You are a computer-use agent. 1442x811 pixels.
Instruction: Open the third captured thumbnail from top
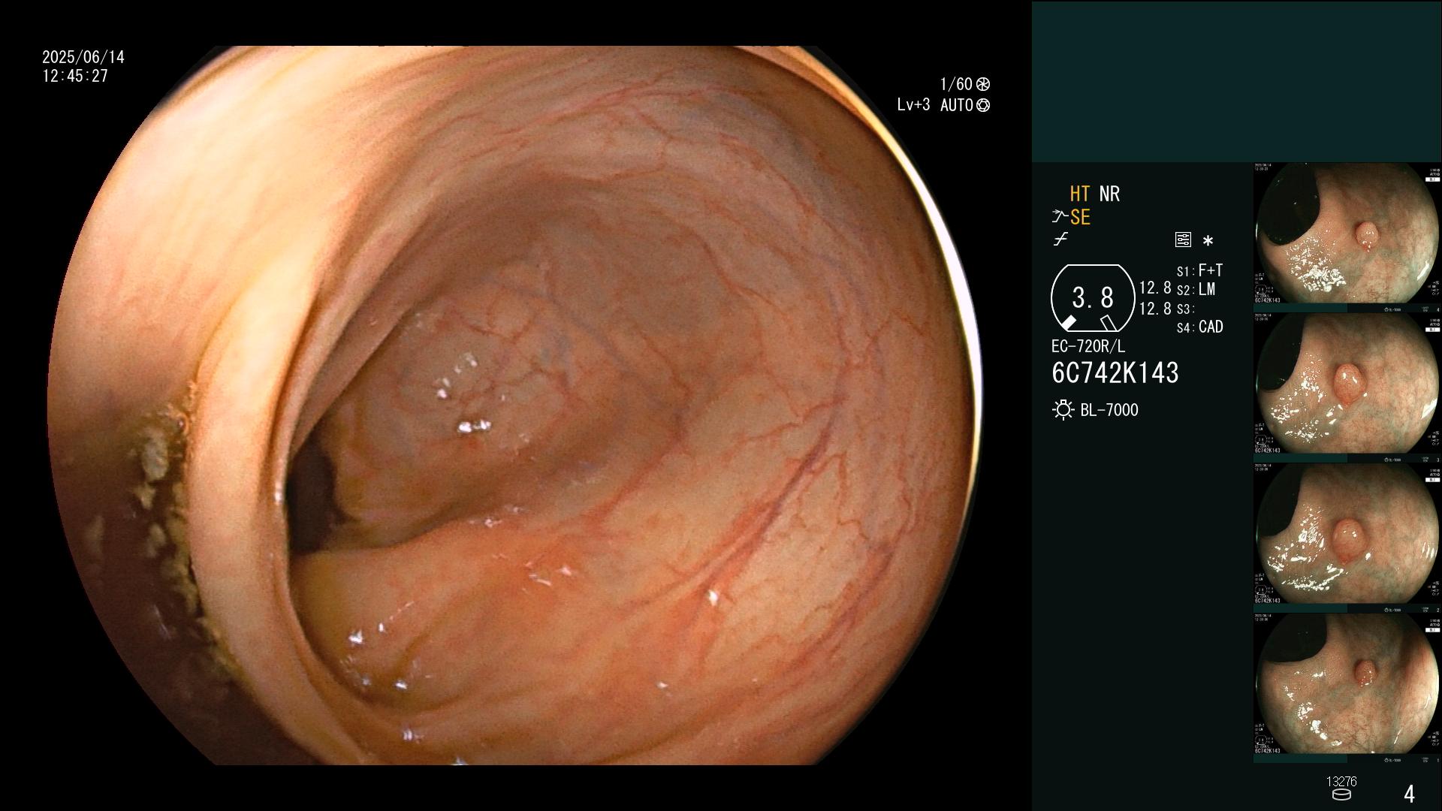pyautogui.click(x=1347, y=538)
